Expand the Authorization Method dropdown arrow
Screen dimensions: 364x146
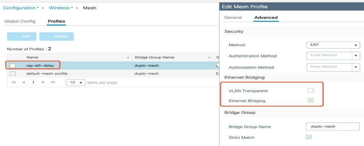tap(356, 67)
